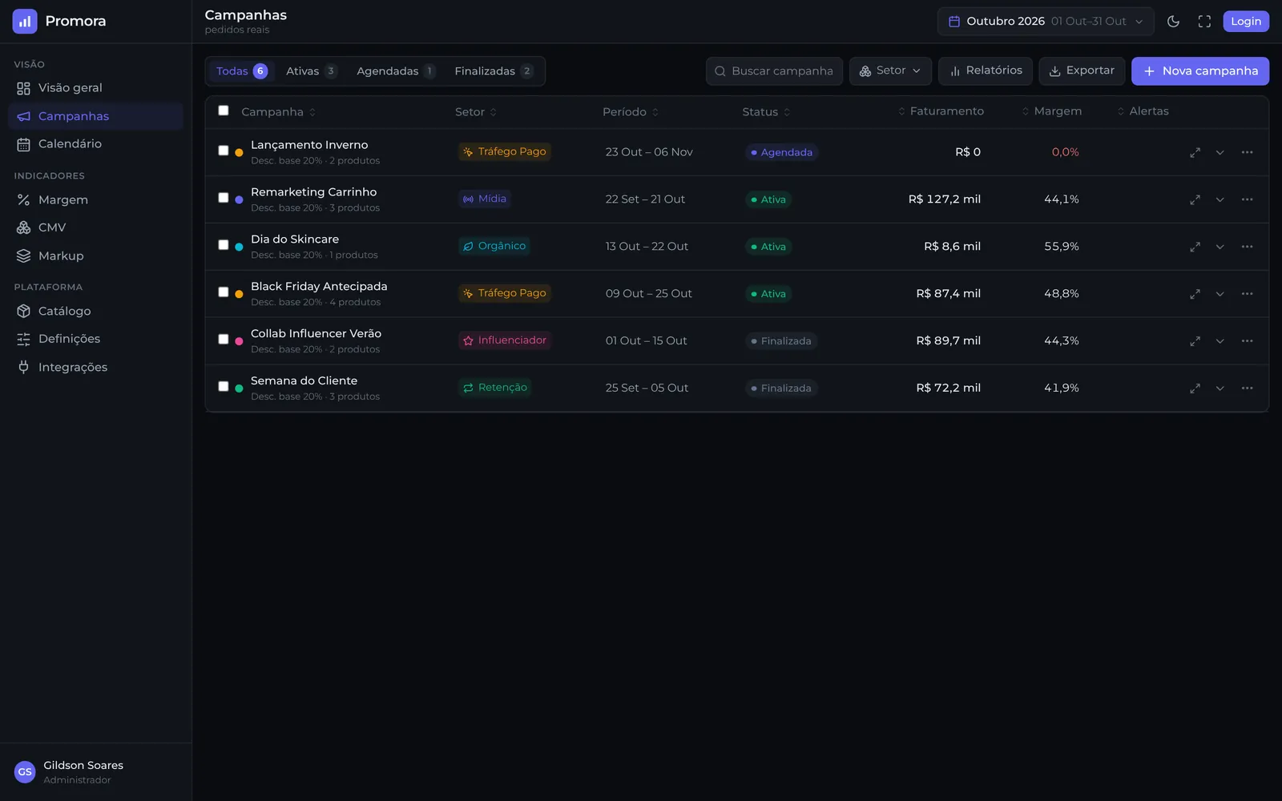The width and height of the screenshot is (1282, 801).
Task: Open more options for Remarketing Carrinho
Action: coord(1247,199)
